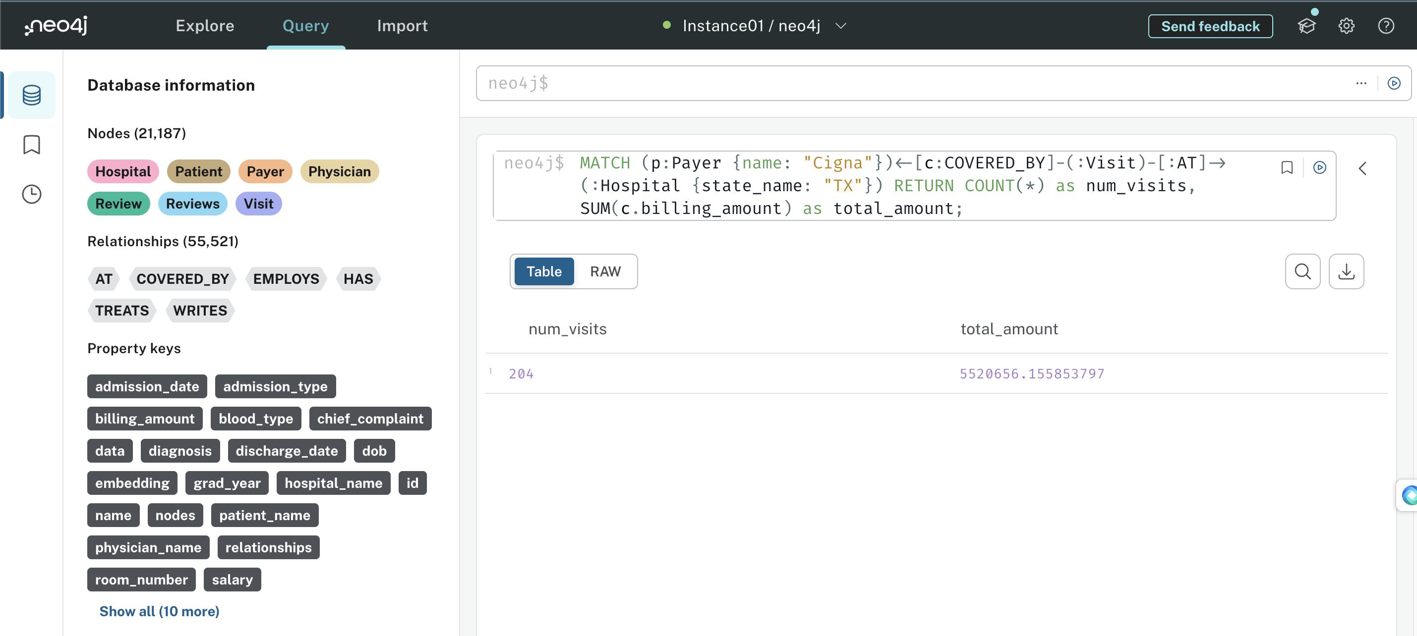Click the Send feedback button

[1210, 26]
